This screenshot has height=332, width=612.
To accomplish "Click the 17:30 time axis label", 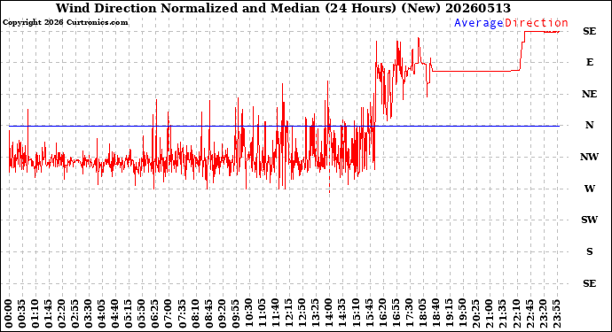I will pos(409,313).
